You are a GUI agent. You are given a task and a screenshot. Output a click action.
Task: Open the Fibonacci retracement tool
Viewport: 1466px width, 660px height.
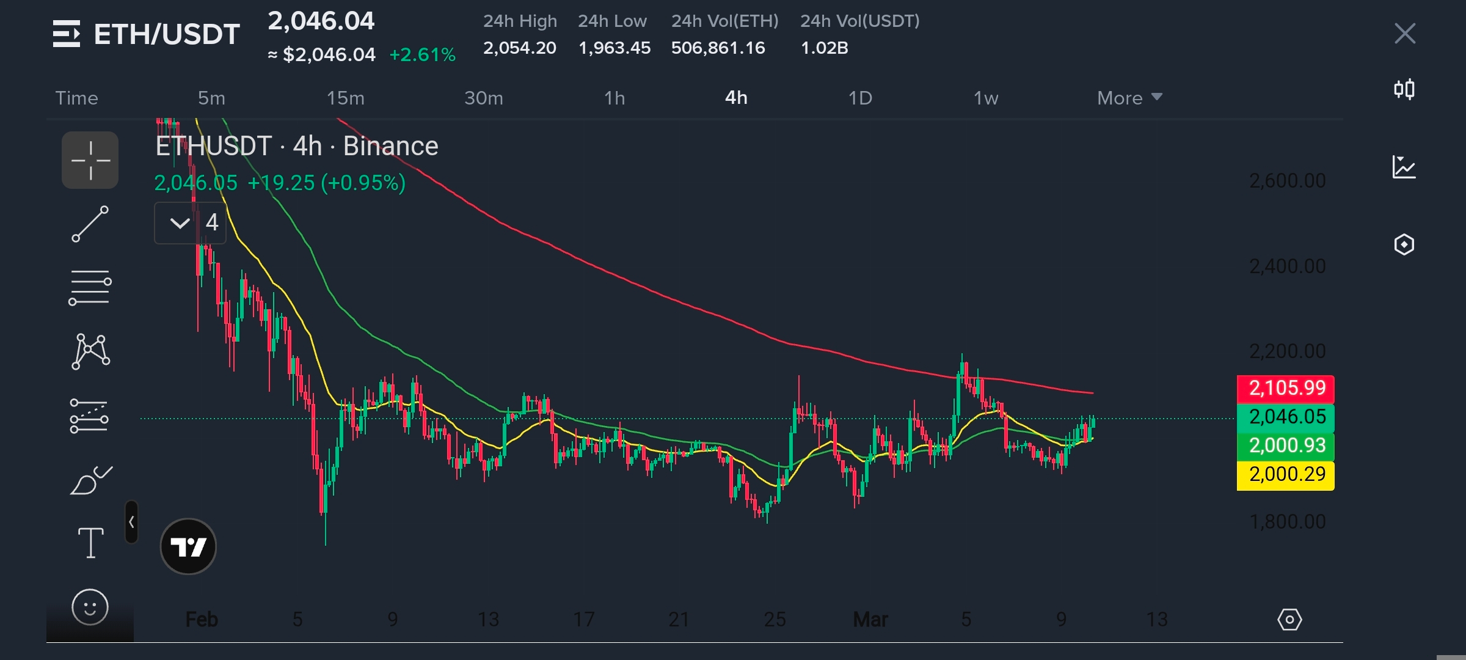click(x=90, y=287)
